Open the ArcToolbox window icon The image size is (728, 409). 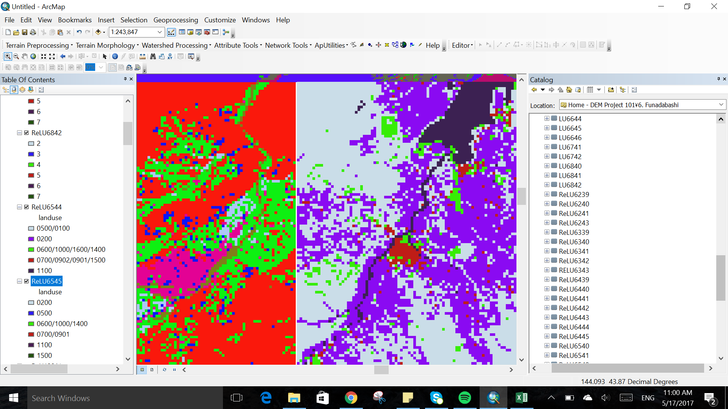tap(207, 32)
